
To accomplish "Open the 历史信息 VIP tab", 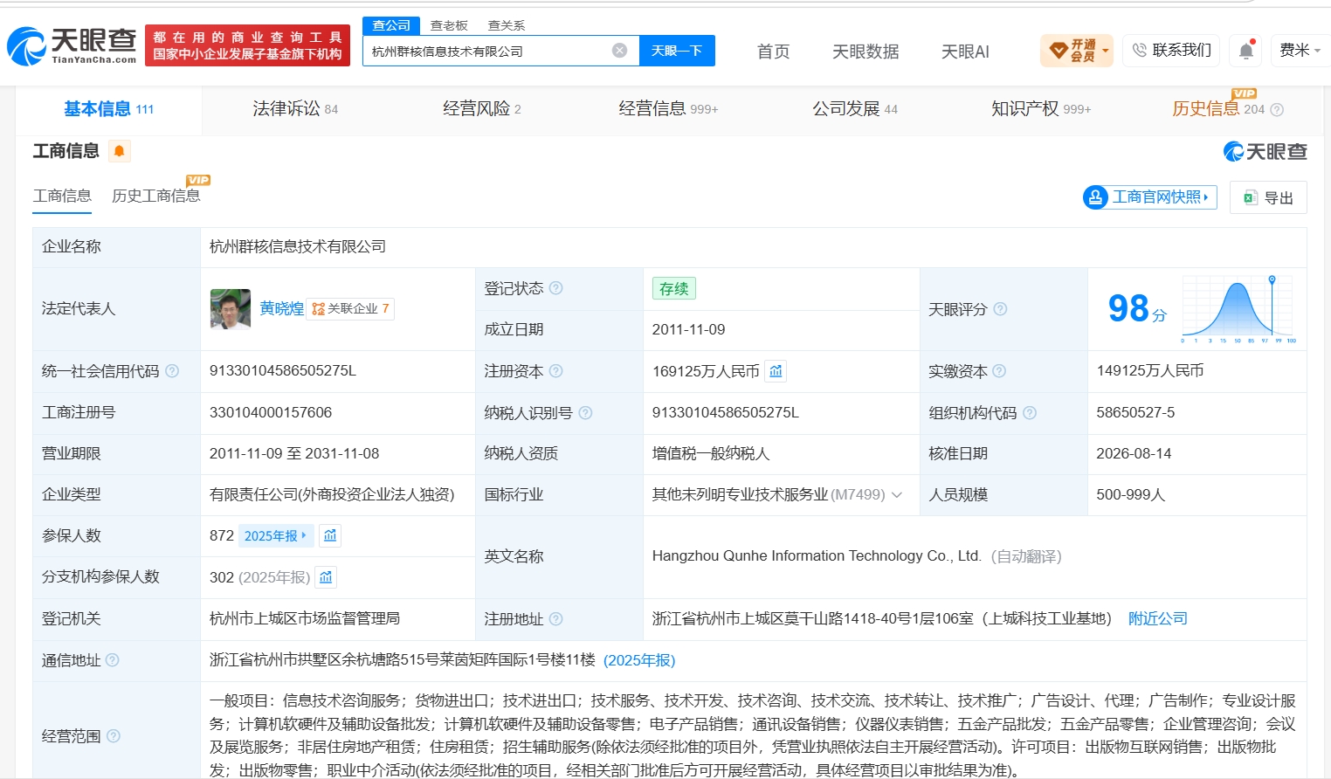I will click(x=1217, y=107).
